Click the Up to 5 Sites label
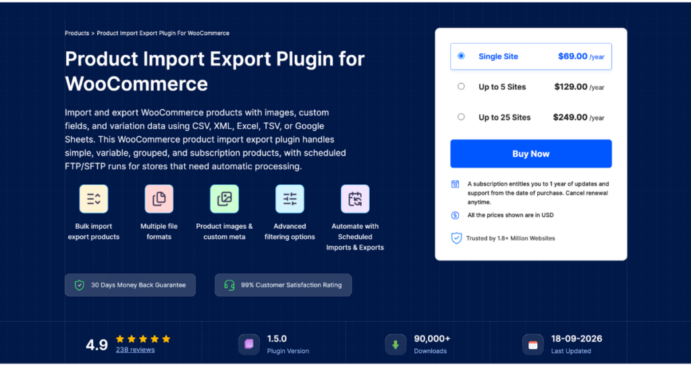 502,87
